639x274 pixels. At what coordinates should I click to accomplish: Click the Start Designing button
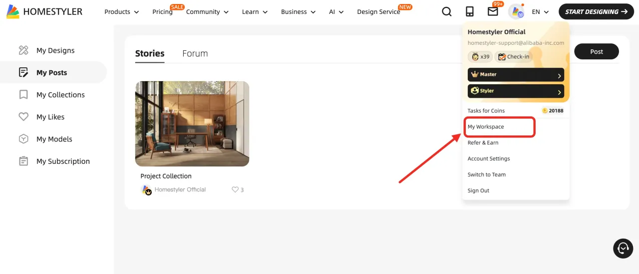coord(596,11)
